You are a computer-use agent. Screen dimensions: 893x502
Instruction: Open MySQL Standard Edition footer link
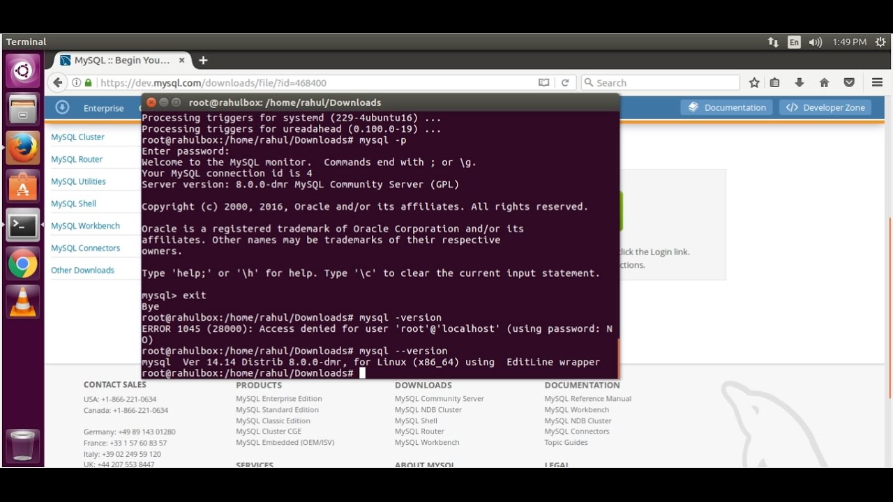coord(277,410)
